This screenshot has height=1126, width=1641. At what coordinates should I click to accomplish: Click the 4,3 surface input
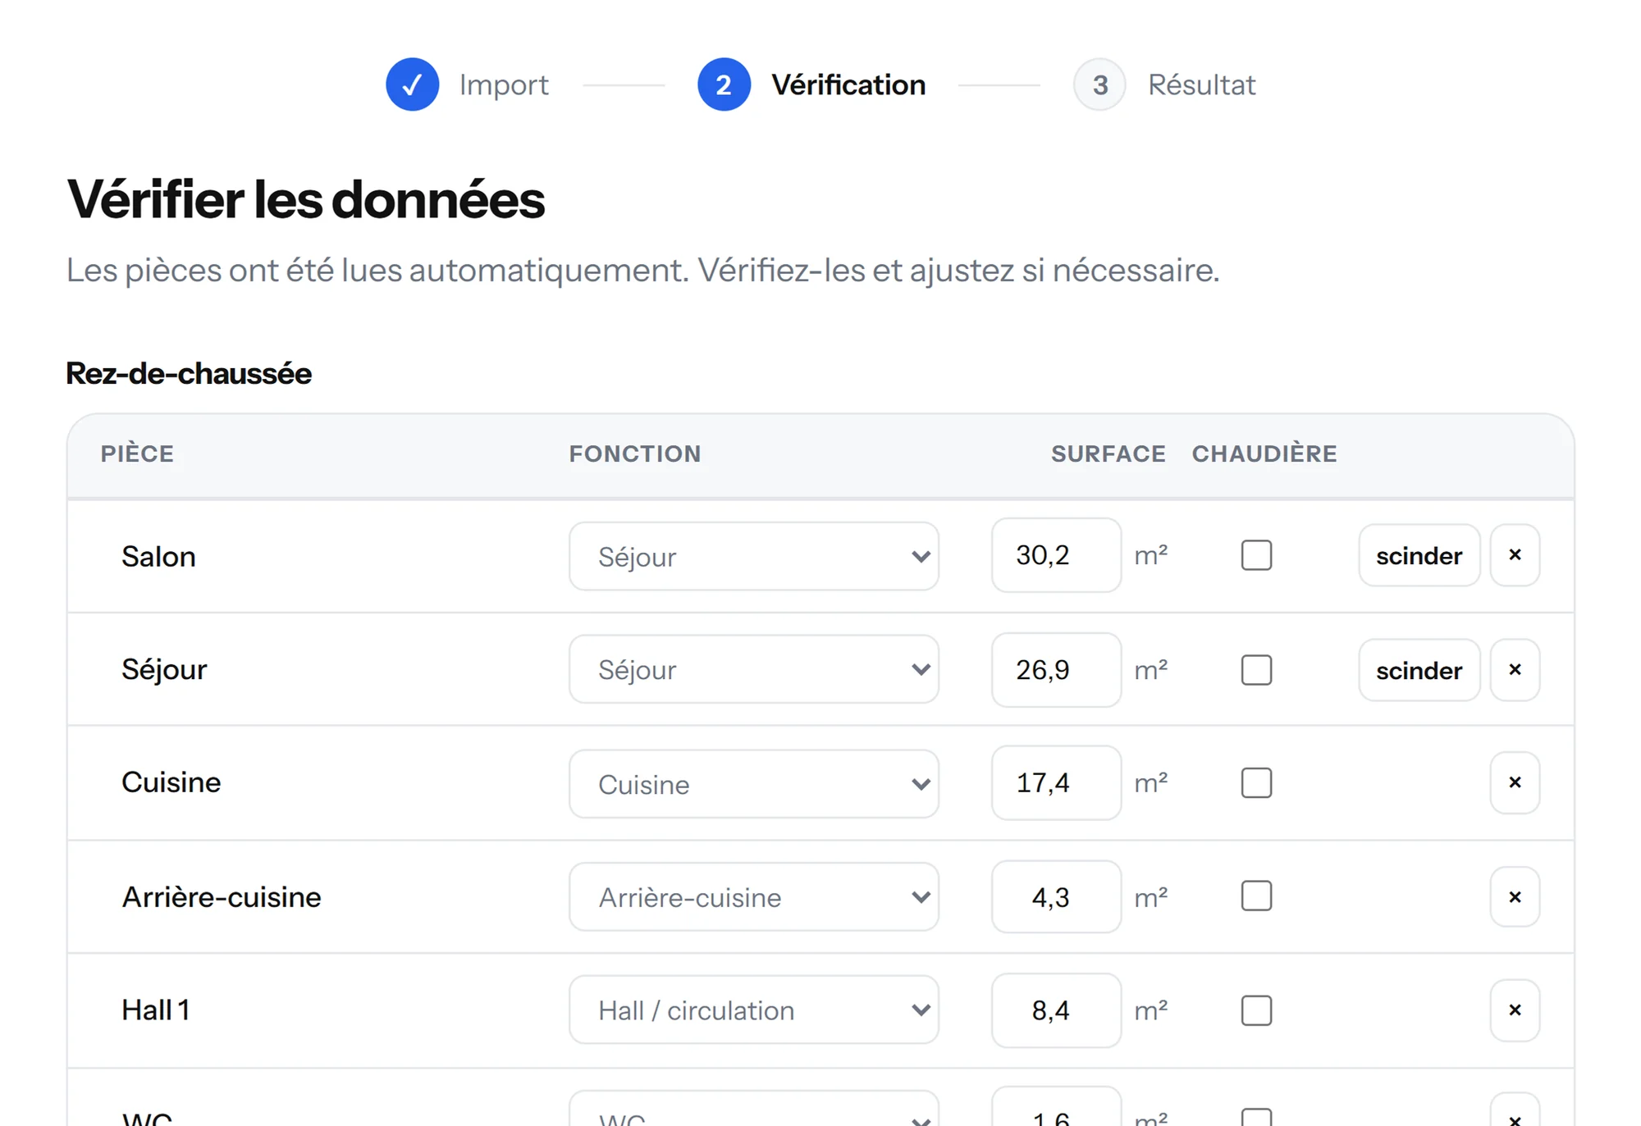click(x=1056, y=896)
